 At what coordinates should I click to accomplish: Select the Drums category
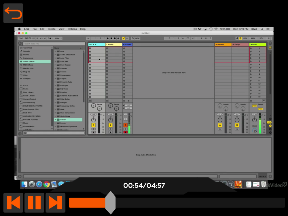26,54
